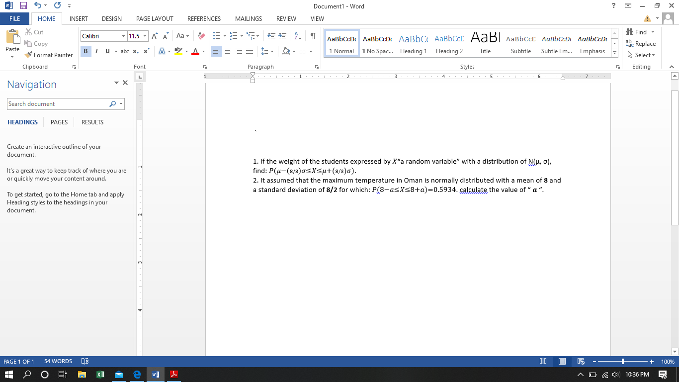Switch to Read Mode view
This screenshot has width=679, height=382.
click(543, 362)
